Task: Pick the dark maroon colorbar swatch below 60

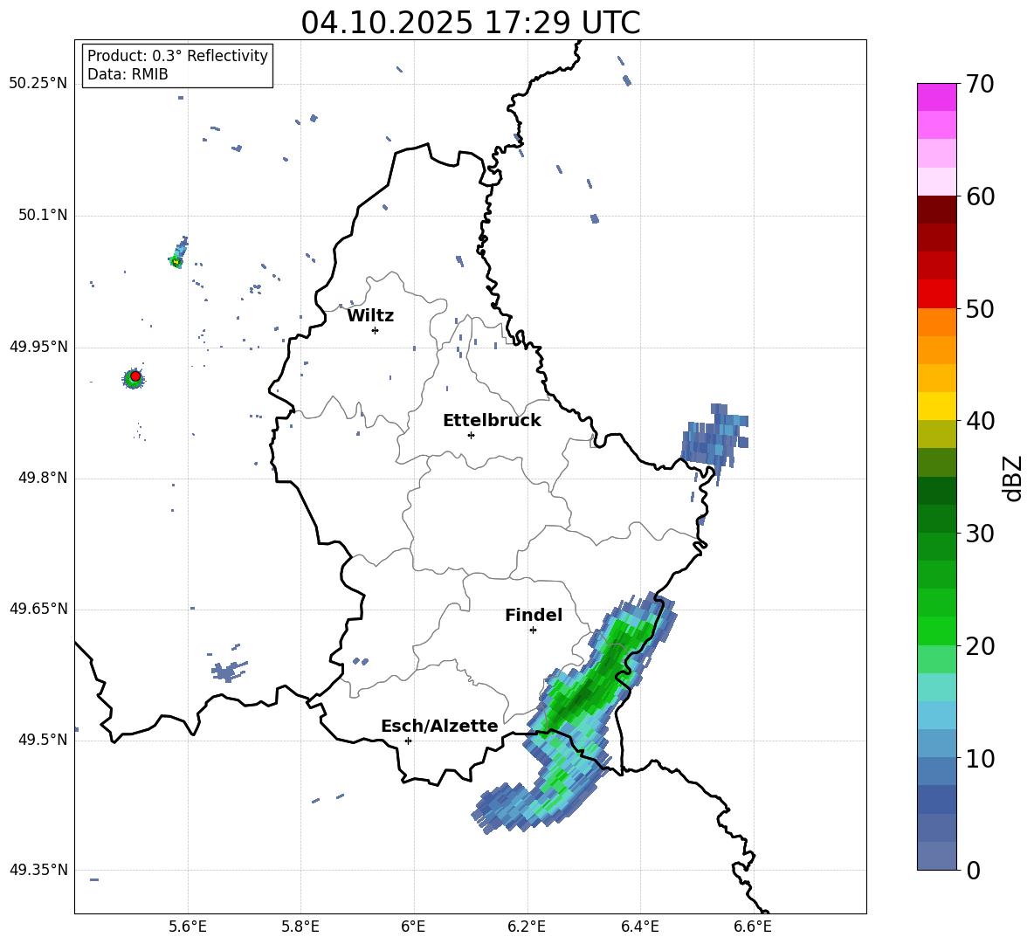Action: 937,210
